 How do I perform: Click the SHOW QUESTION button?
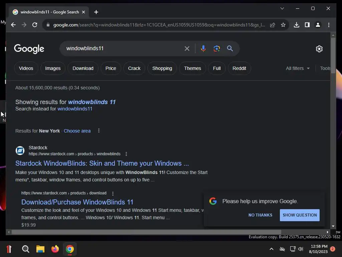tap(300, 215)
